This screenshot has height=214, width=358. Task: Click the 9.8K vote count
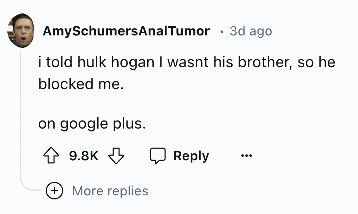click(x=84, y=156)
